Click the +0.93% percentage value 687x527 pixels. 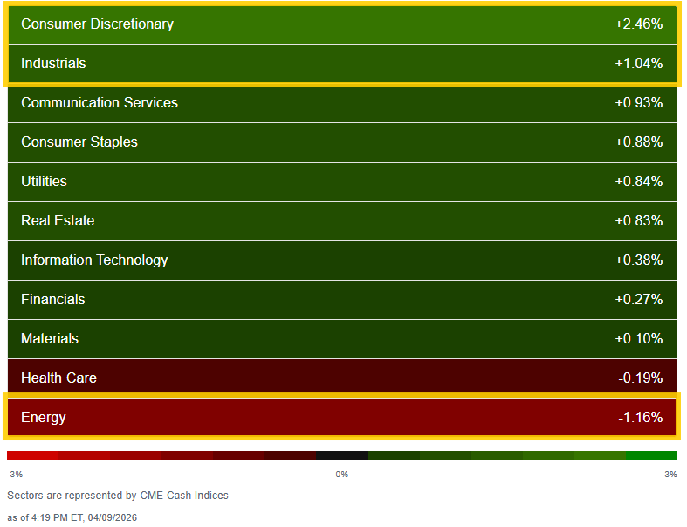tap(639, 102)
